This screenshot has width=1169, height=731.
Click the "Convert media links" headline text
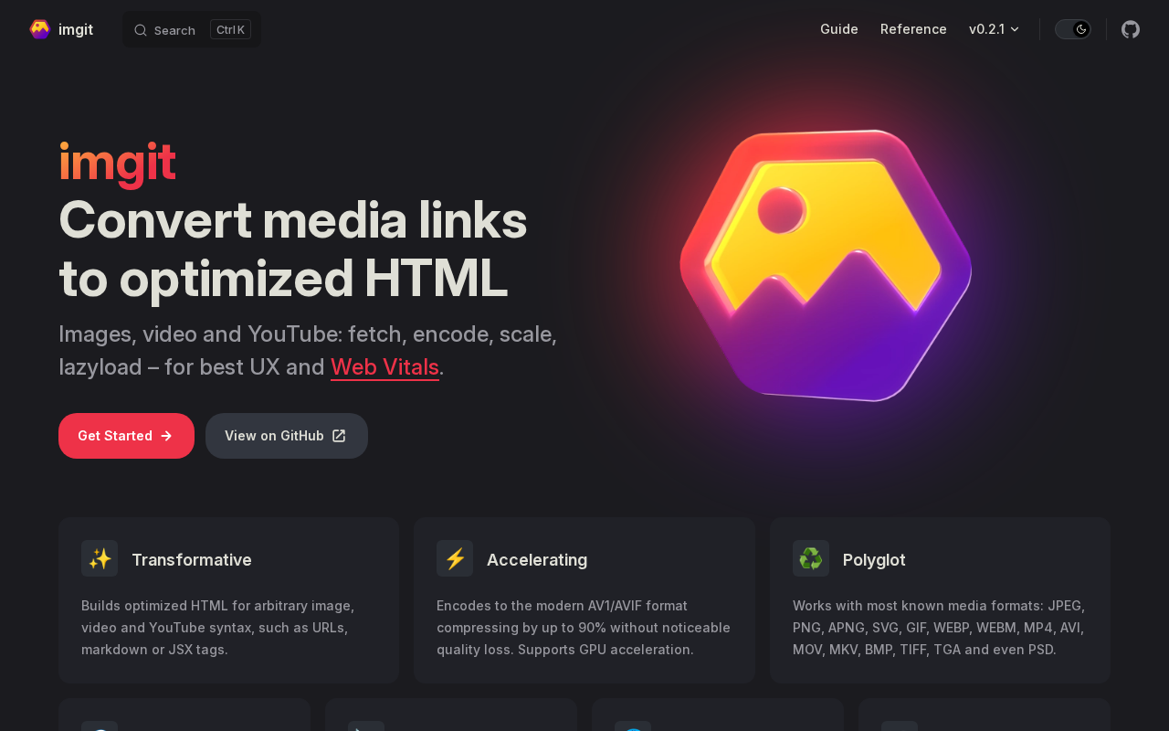(x=293, y=219)
